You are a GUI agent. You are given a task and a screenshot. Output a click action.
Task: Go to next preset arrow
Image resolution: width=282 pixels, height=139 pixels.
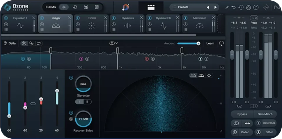point(215,7)
